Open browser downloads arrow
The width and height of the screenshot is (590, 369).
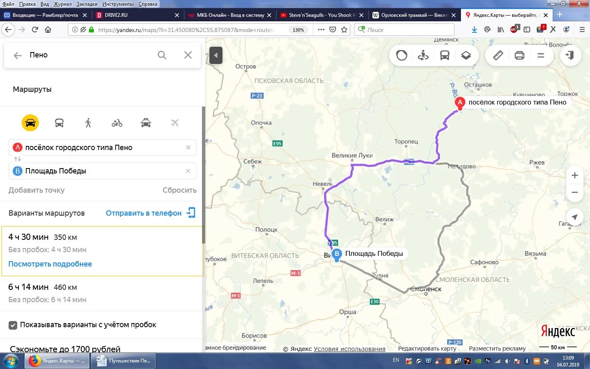pyautogui.click(x=474, y=30)
